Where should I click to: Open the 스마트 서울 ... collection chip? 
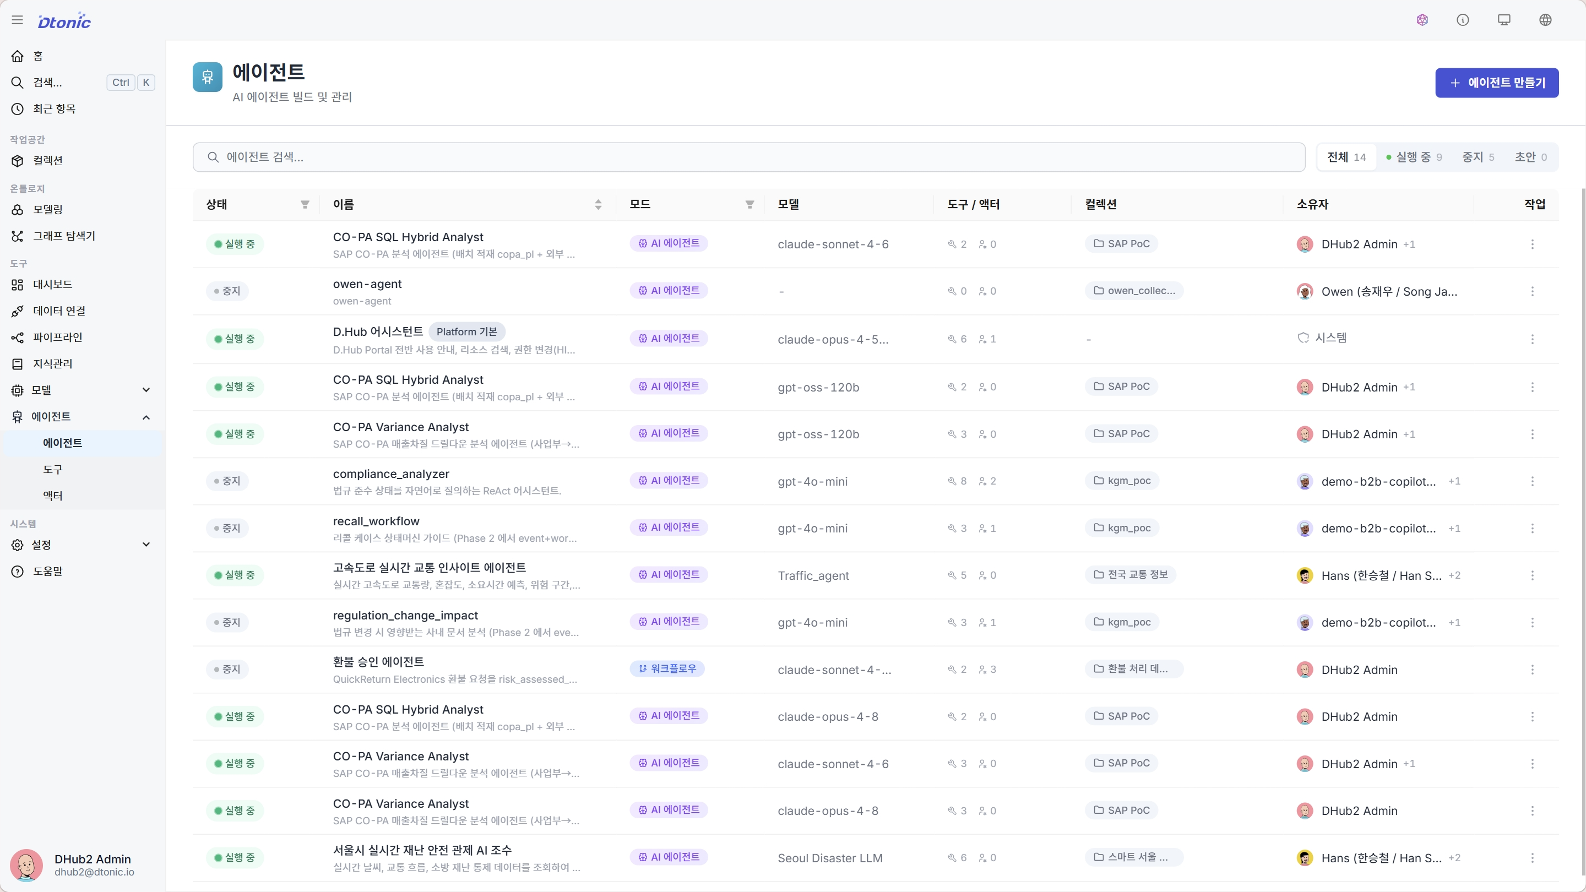click(x=1134, y=857)
